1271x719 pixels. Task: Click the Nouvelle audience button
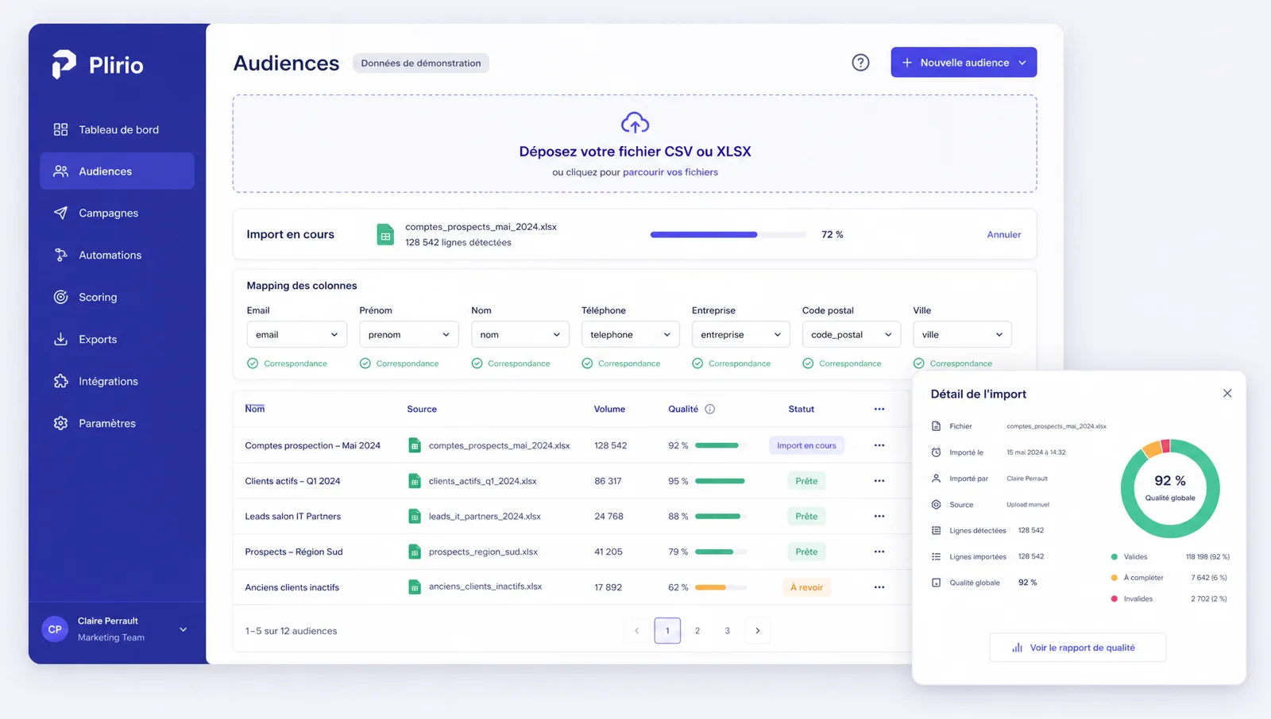964,62
